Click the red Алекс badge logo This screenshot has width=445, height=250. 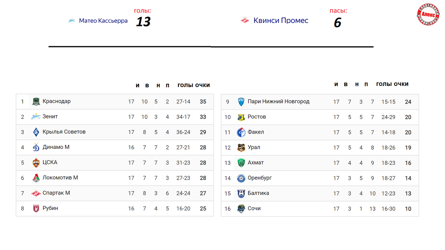tap(428, 14)
